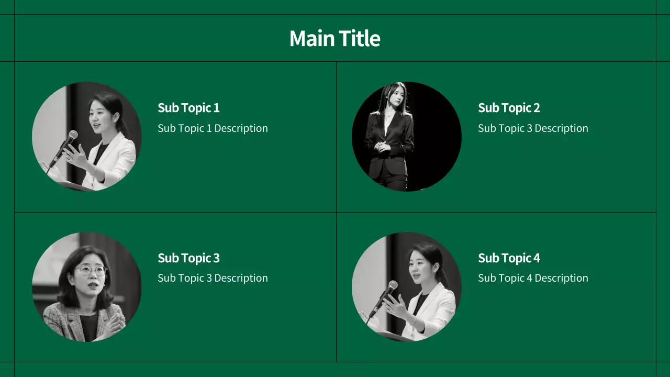The height and width of the screenshot is (377, 670).
Task: Select the Sub Topic 4 Description text
Action: pos(533,278)
